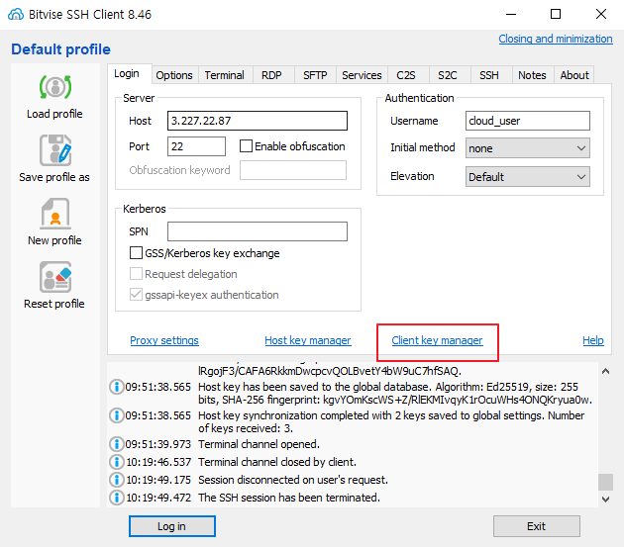This screenshot has height=547, width=624.
Task: Click log timestamp 10:19:49.472
Action: click(158, 498)
